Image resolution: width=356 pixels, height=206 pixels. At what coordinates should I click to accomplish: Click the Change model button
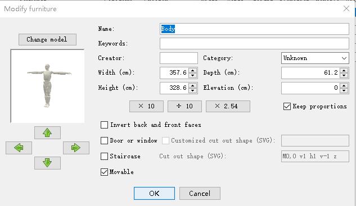click(47, 39)
